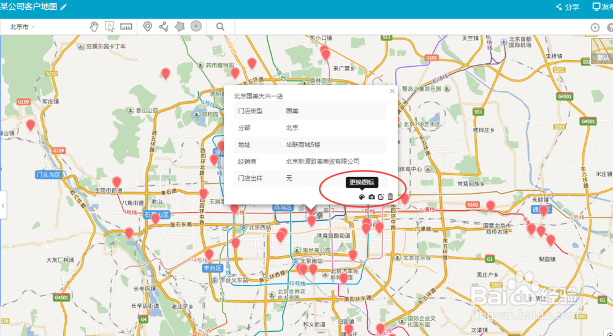The width and height of the screenshot is (613, 336).
Task: Click the red marker on 通州 label
Action: point(543,211)
